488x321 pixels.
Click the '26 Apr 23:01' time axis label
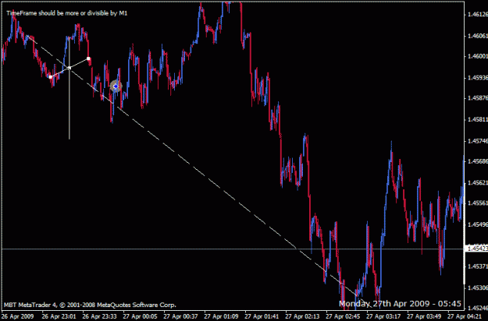[x=59, y=316]
